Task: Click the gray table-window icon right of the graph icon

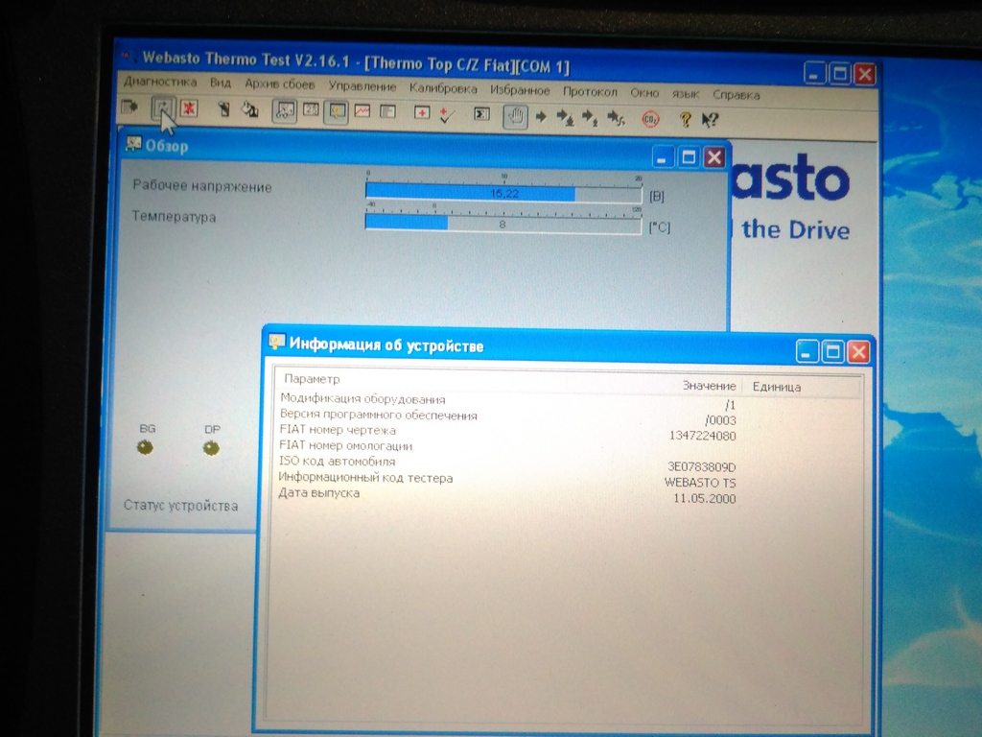Action: pos(388,112)
